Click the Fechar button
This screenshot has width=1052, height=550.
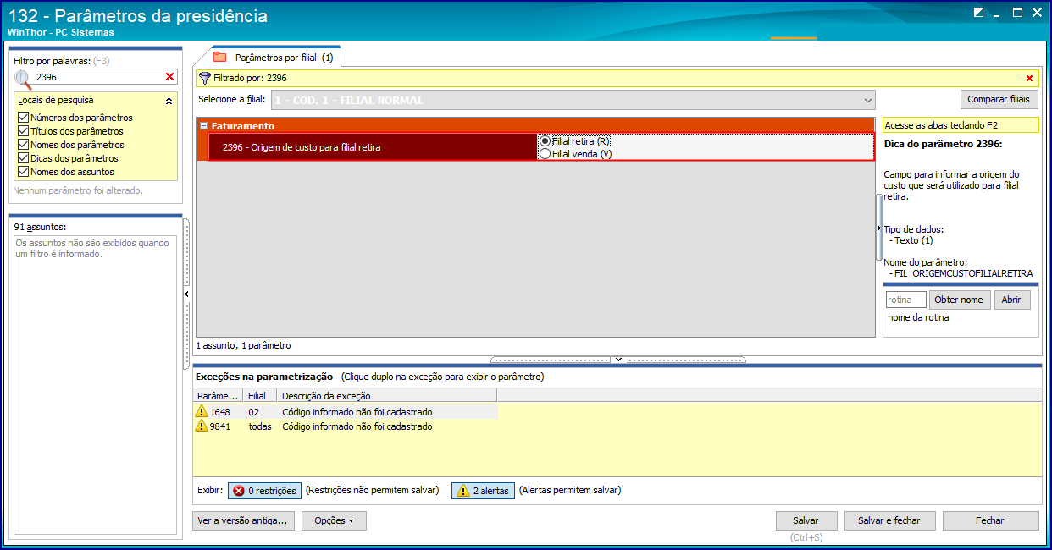click(x=990, y=520)
